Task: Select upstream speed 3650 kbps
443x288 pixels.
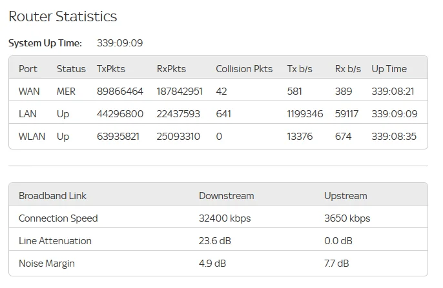Action: pos(347,218)
